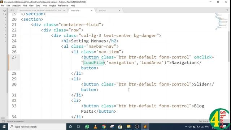Open the volume speaker tray icon
The image size is (231, 130).
point(190,127)
